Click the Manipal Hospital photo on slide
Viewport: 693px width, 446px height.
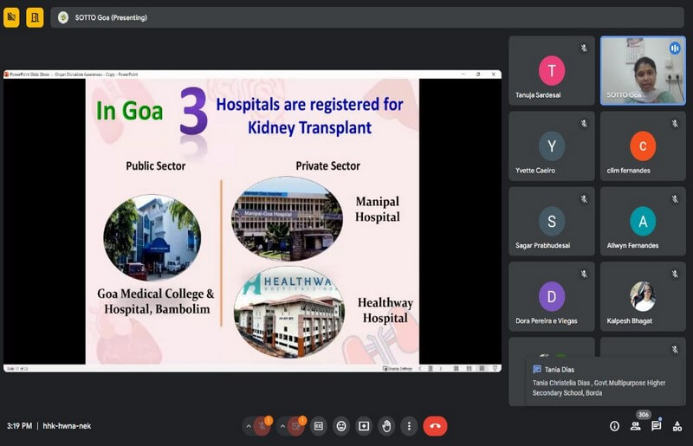287,219
